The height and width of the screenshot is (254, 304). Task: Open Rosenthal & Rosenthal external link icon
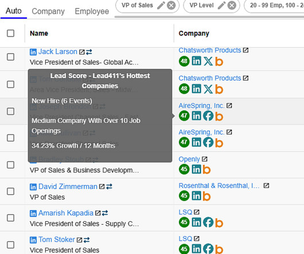click(266, 186)
